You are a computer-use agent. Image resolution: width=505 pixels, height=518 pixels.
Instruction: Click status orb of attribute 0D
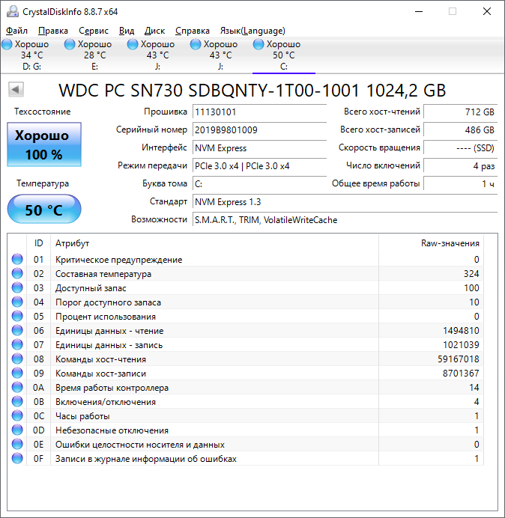(x=17, y=430)
